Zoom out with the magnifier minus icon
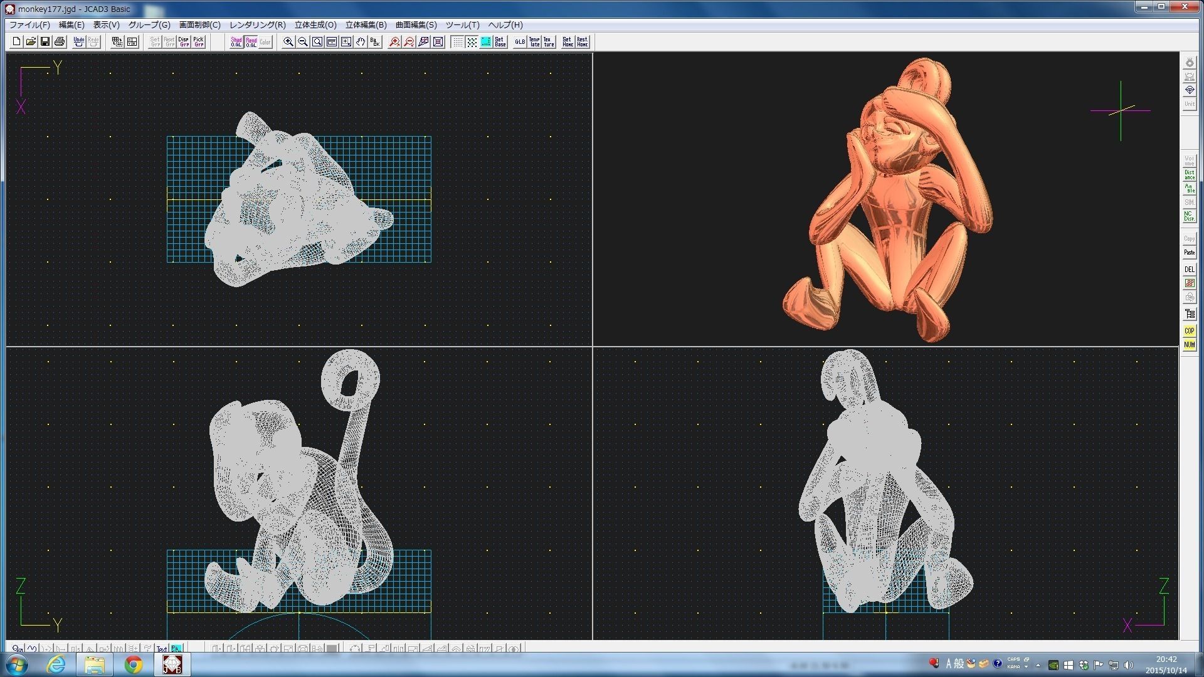1204x677 pixels. (303, 42)
